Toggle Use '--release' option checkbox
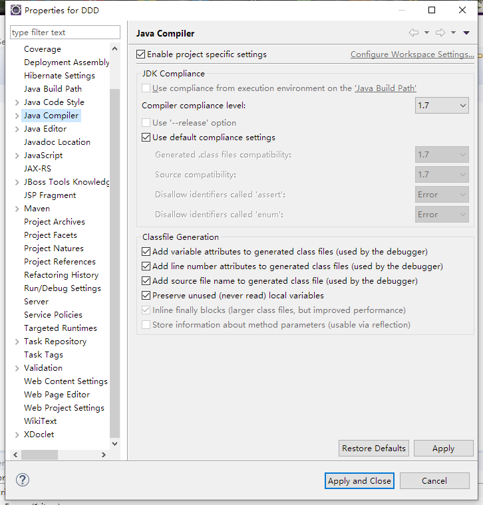Viewport: 483px width, 505px height. 146,123
